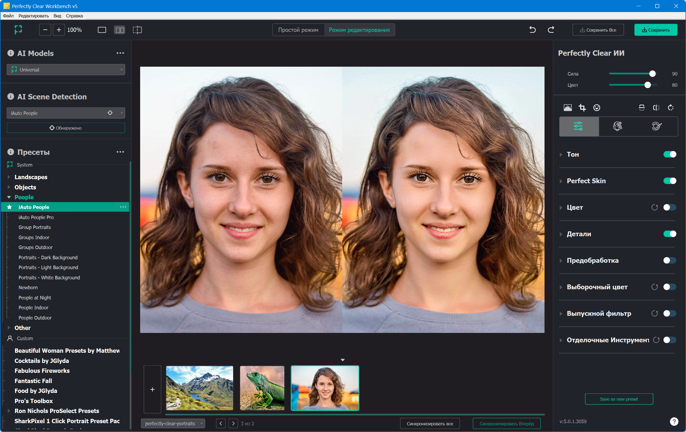Viewport: 686px width, 432px height.
Task: Switch to split side-by-side view icon
Action: tap(119, 30)
